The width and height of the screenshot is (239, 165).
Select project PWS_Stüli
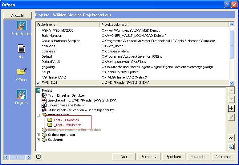[x=132, y=83]
